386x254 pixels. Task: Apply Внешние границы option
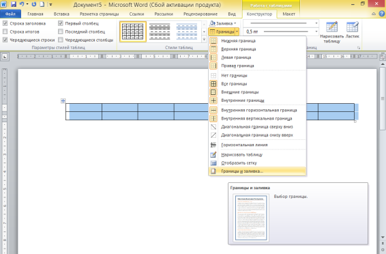click(x=257, y=92)
